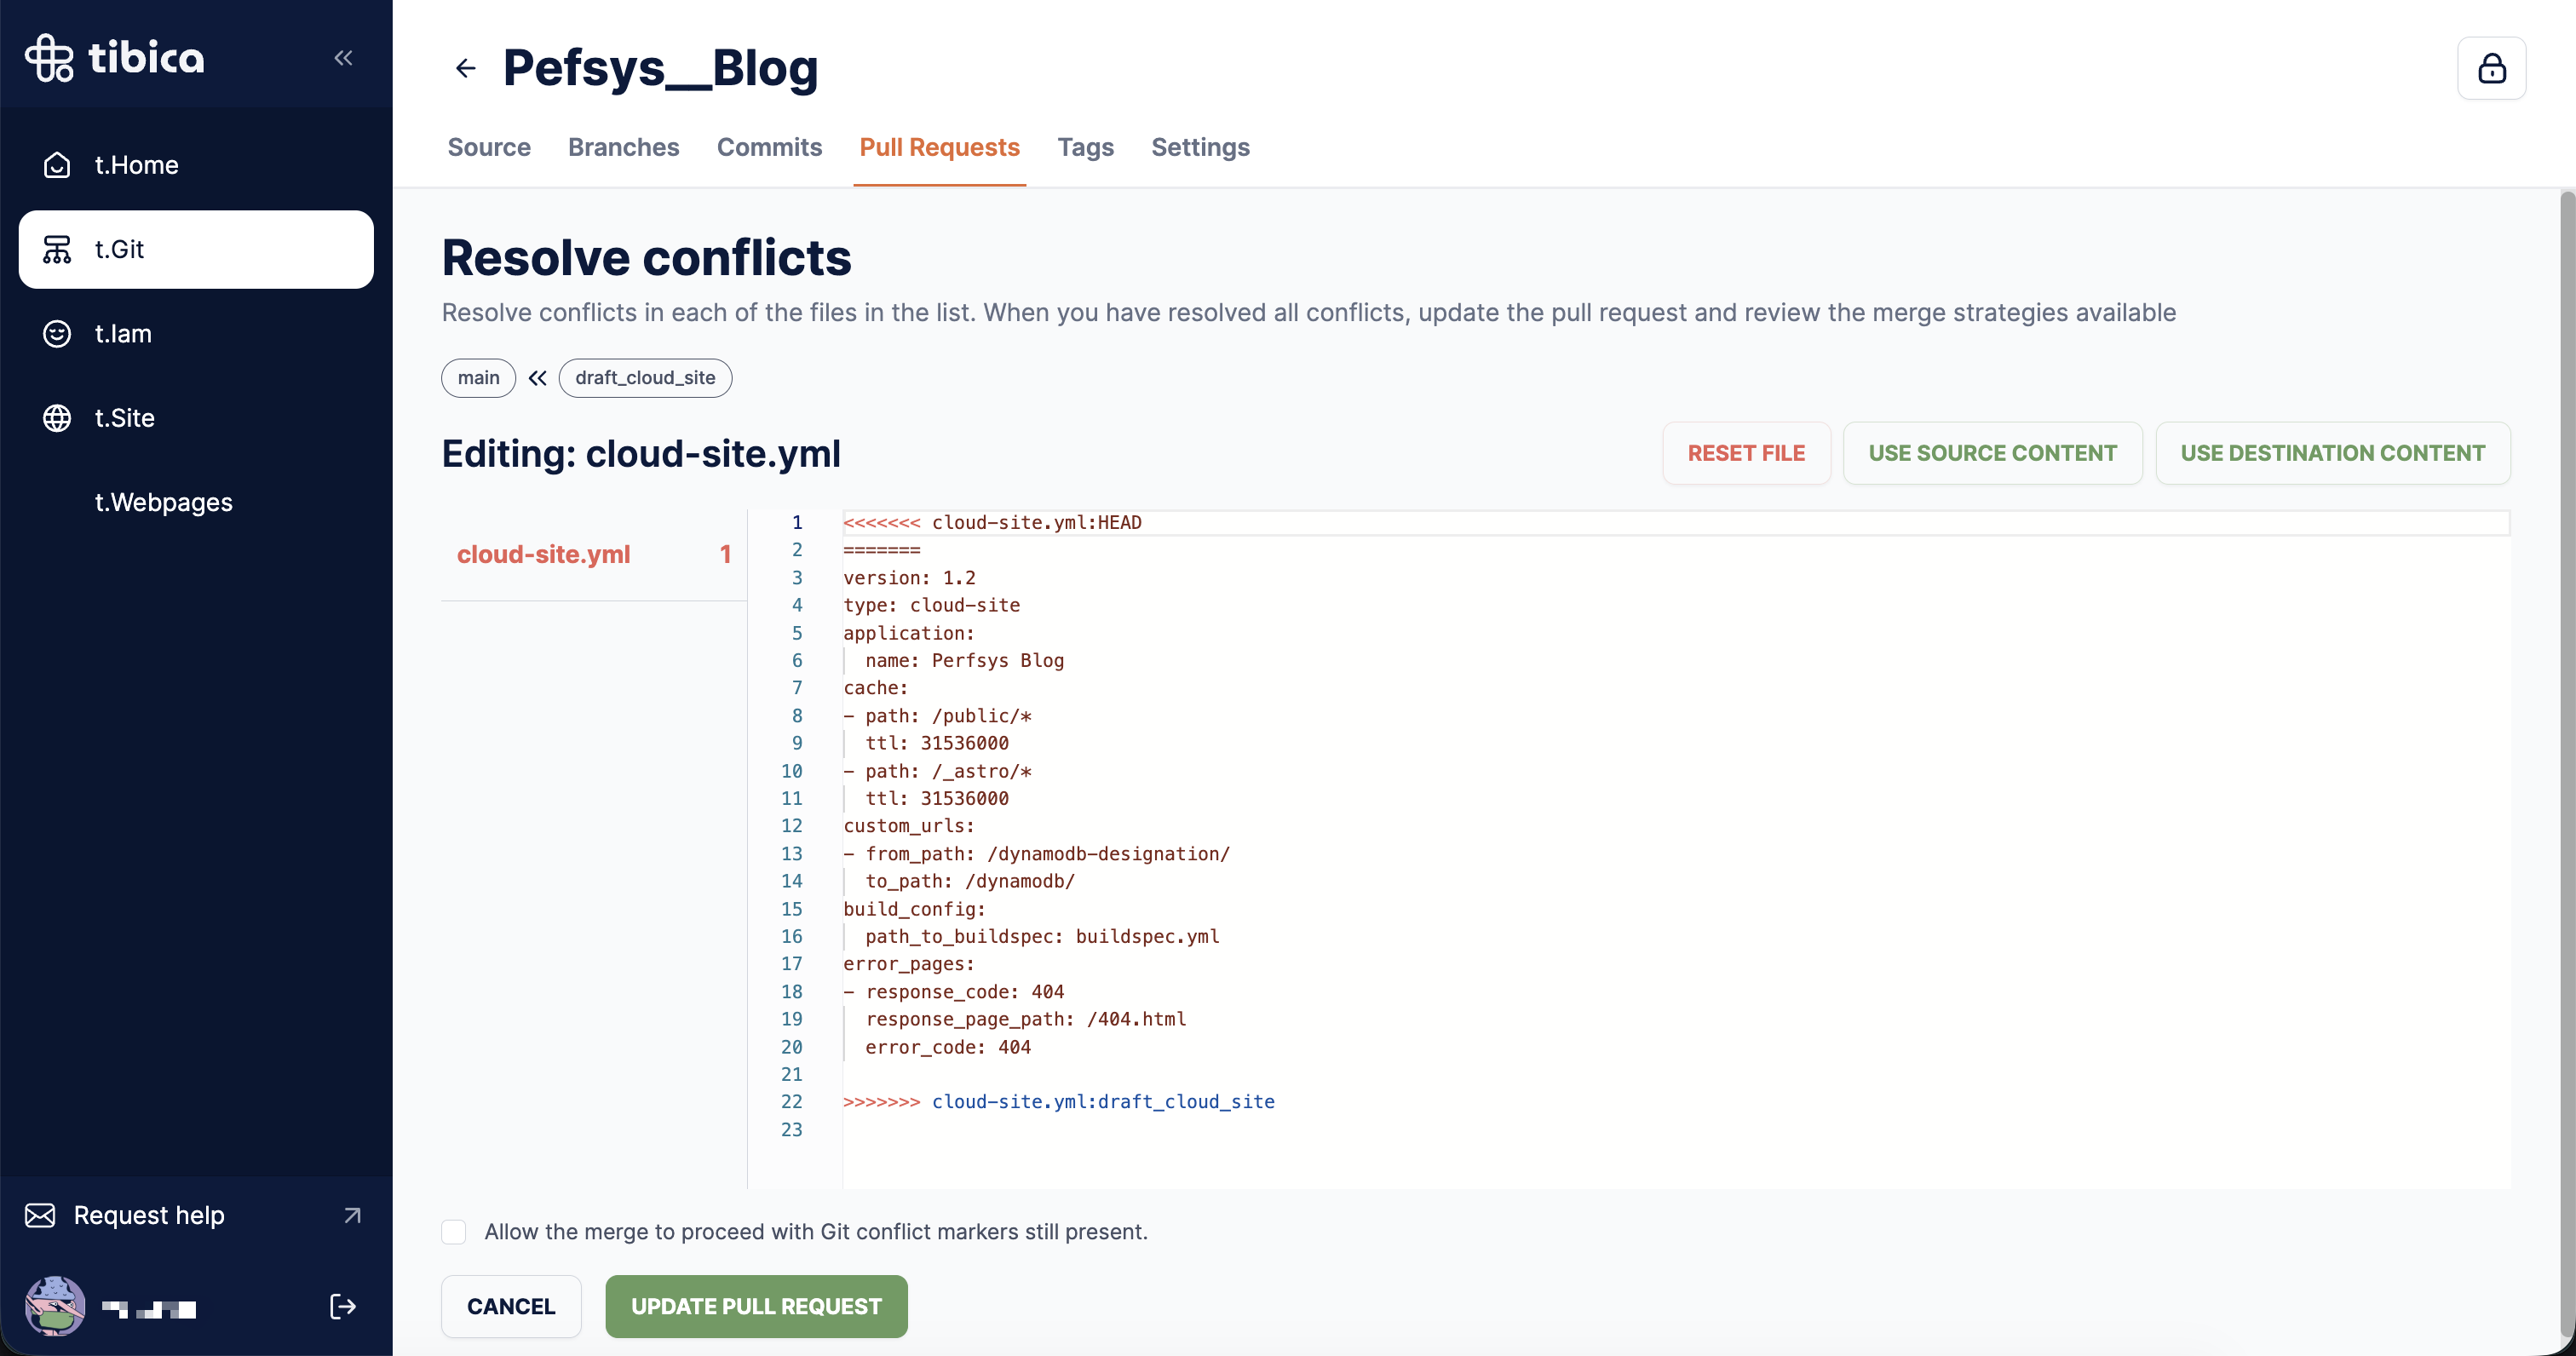
Task: Click the tibica logo
Action: (115, 57)
